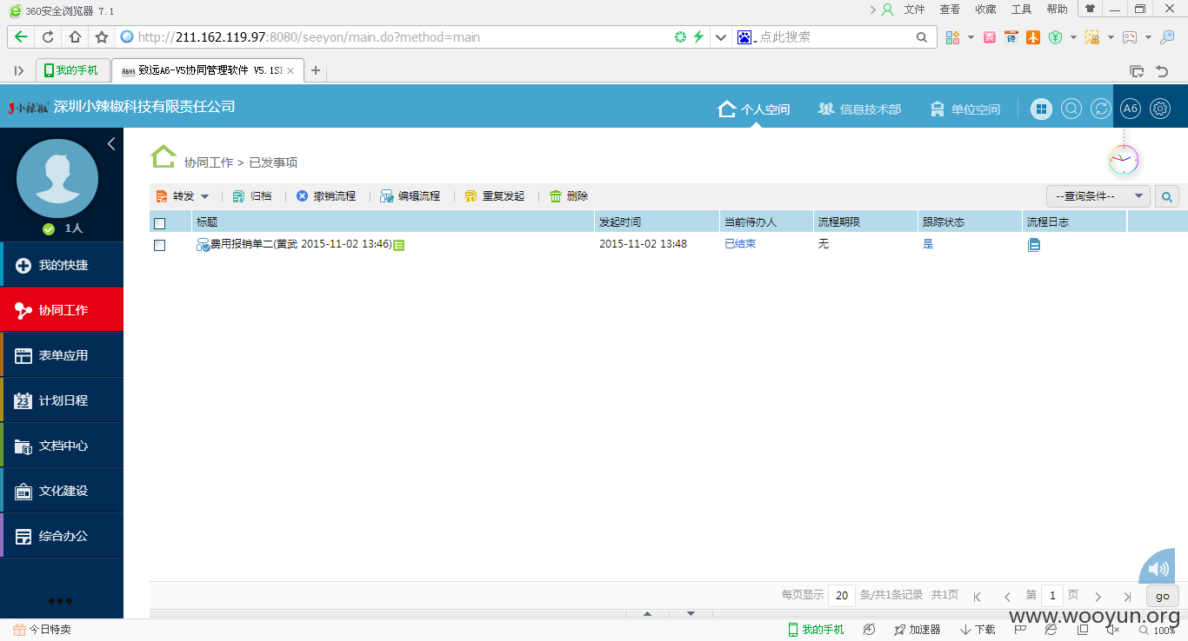Click the 删除 toolbar button
The image size is (1188, 641).
pos(569,196)
